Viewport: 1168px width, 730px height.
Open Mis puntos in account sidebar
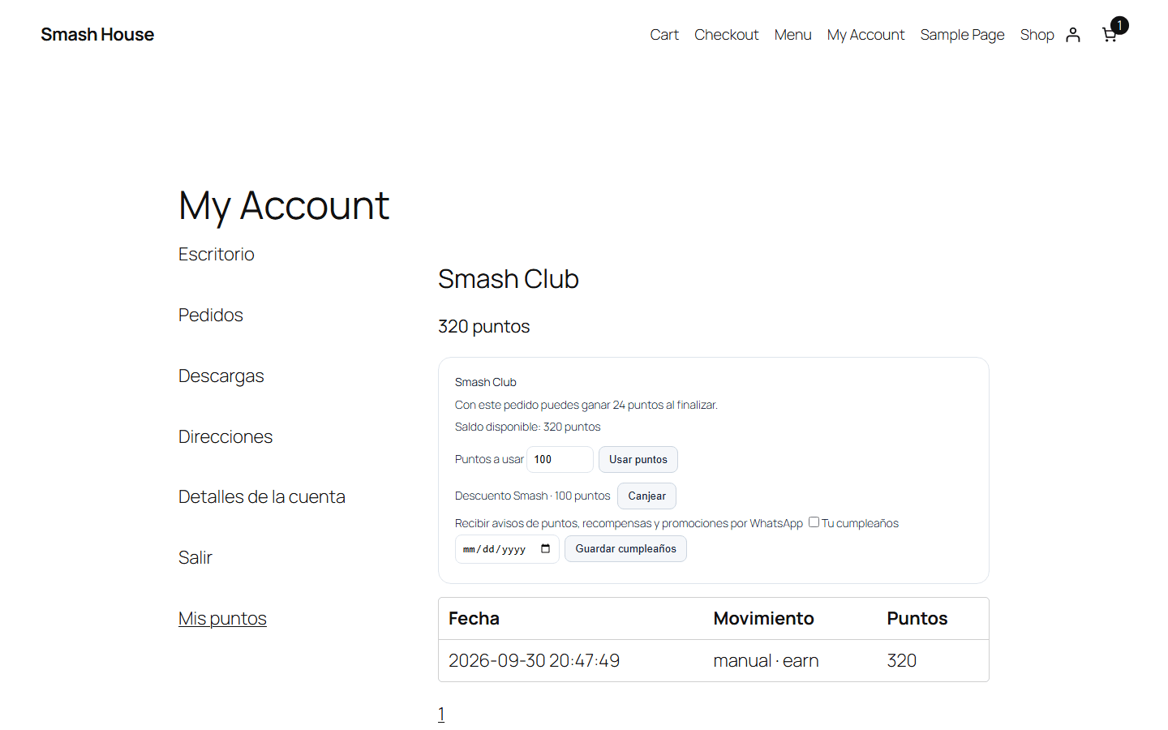(222, 618)
